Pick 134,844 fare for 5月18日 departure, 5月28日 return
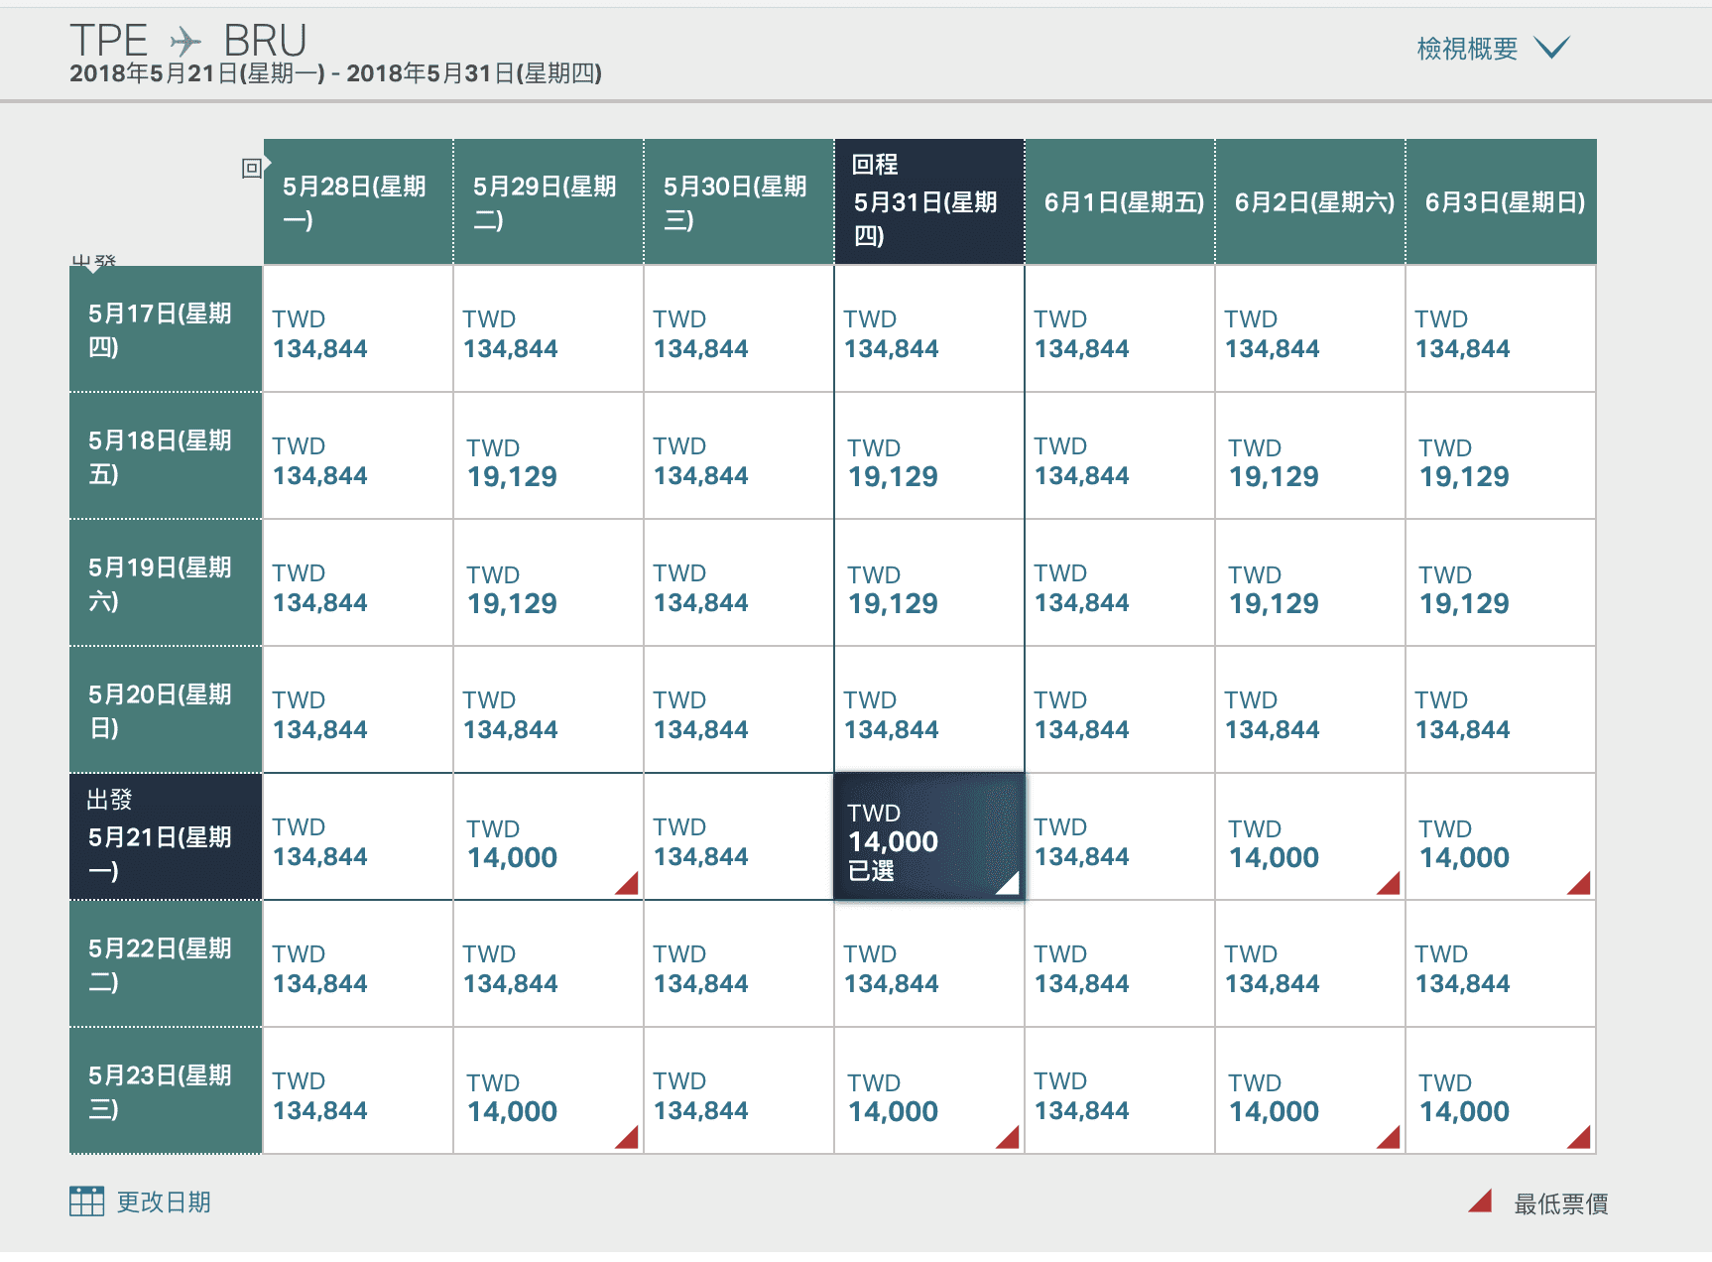The image size is (1712, 1262). pyautogui.click(x=358, y=456)
